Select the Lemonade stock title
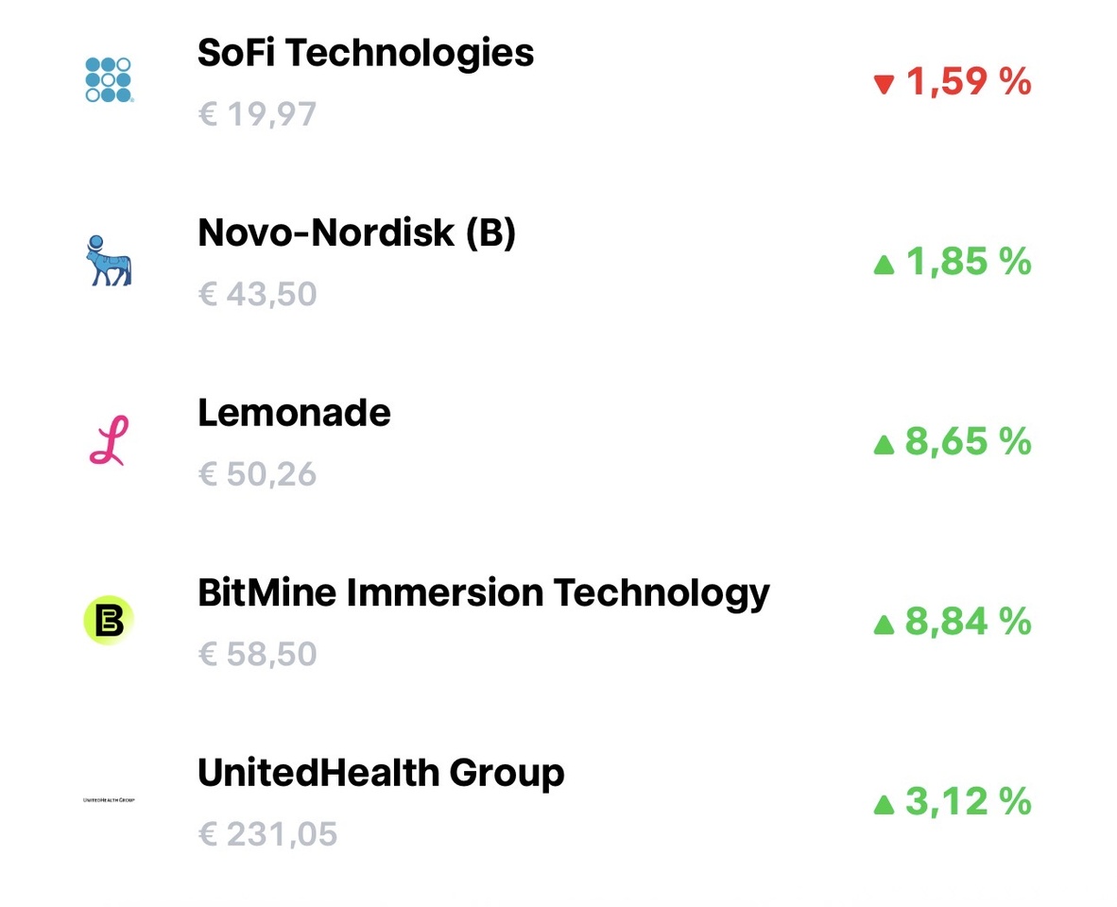Viewport: 1117px width, 907px height. (x=294, y=413)
